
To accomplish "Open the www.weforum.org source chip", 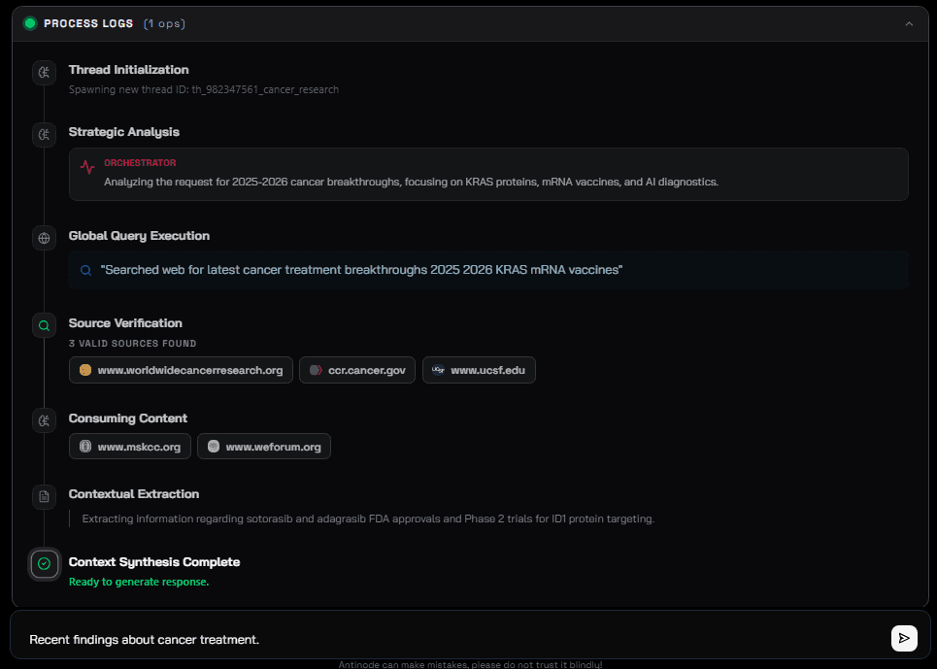I will (264, 447).
